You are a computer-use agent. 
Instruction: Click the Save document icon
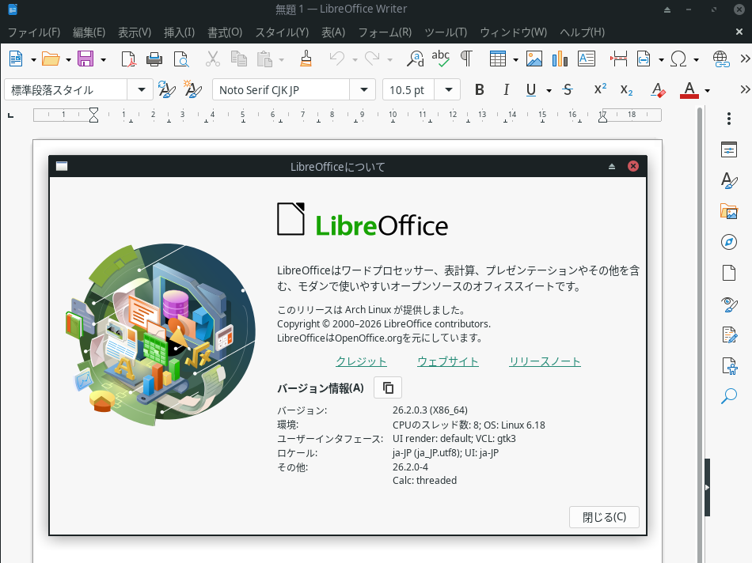coord(85,59)
